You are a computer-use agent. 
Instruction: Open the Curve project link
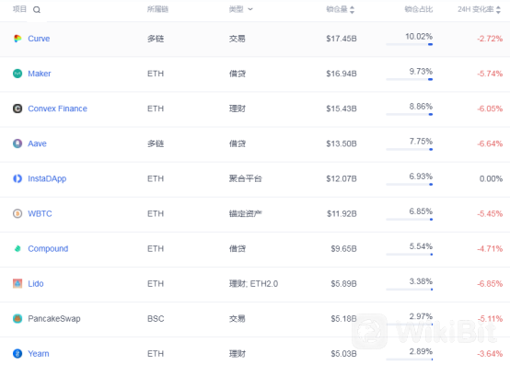pyautogui.click(x=39, y=39)
